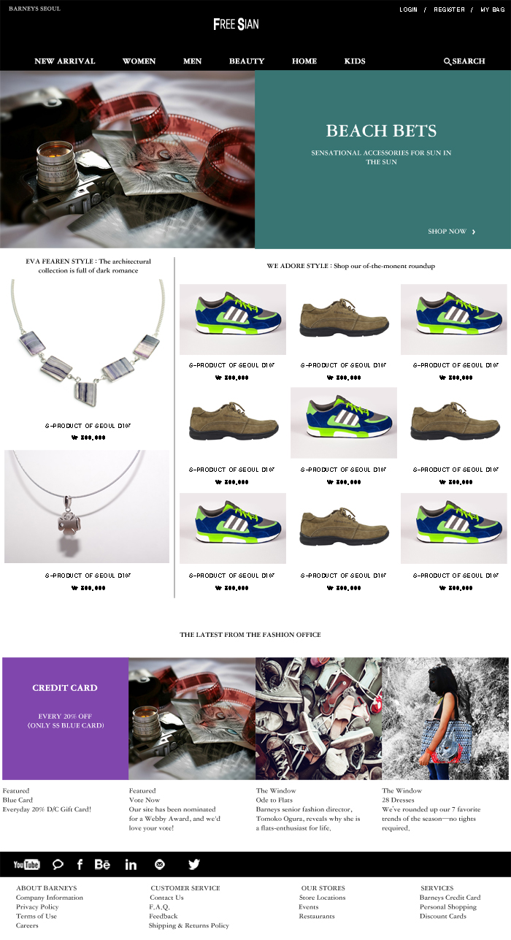Click the Login link
This screenshot has height=940, width=511.
click(x=409, y=9)
